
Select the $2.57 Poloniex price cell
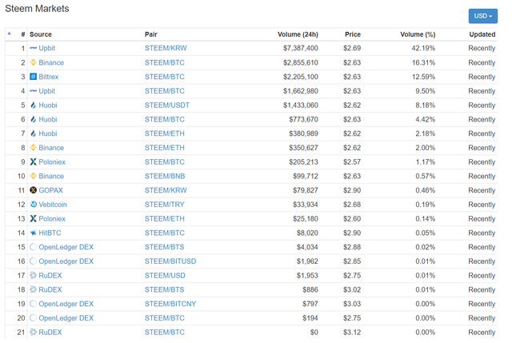(352, 162)
